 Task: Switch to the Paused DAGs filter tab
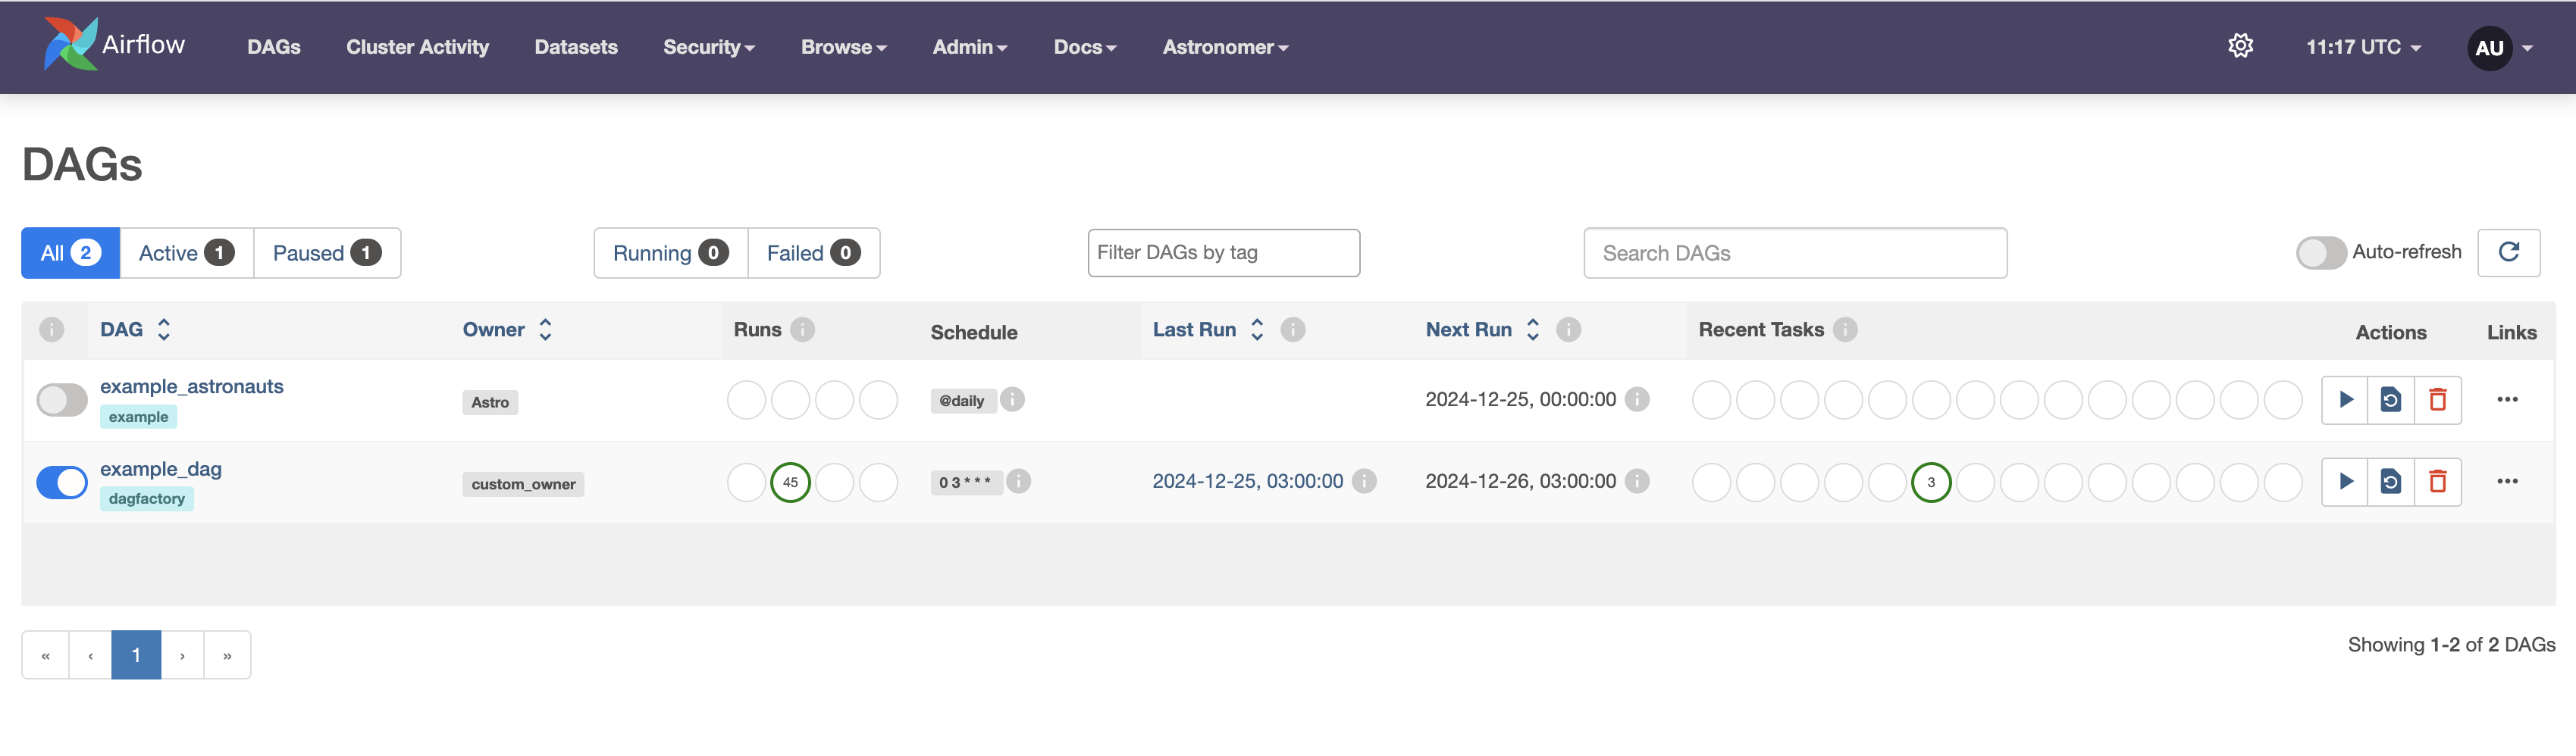tap(326, 254)
